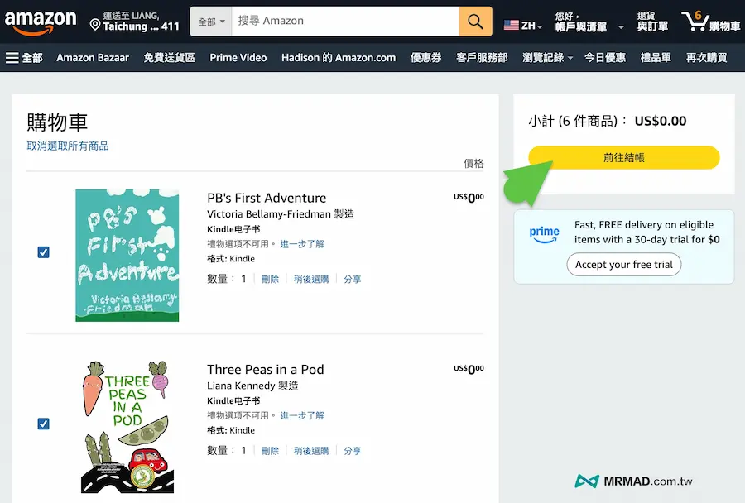Open the PB's First Adventure title link
The height and width of the screenshot is (503, 745).
point(267,198)
